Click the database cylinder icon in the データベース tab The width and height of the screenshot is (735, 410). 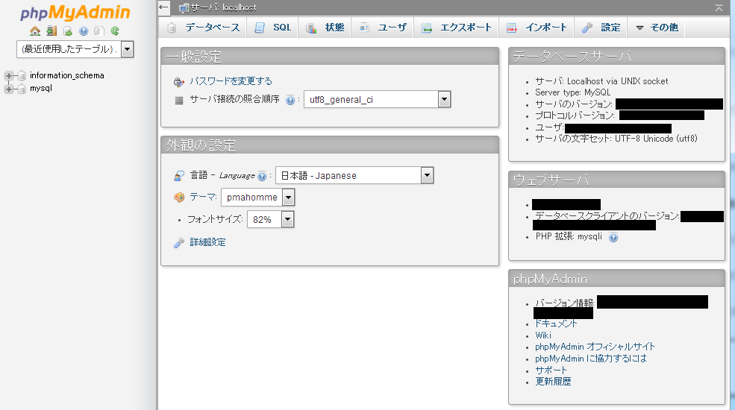[x=172, y=28]
